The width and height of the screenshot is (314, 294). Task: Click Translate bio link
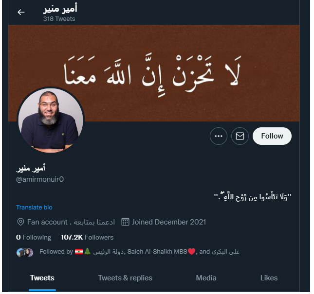(x=34, y=208)
